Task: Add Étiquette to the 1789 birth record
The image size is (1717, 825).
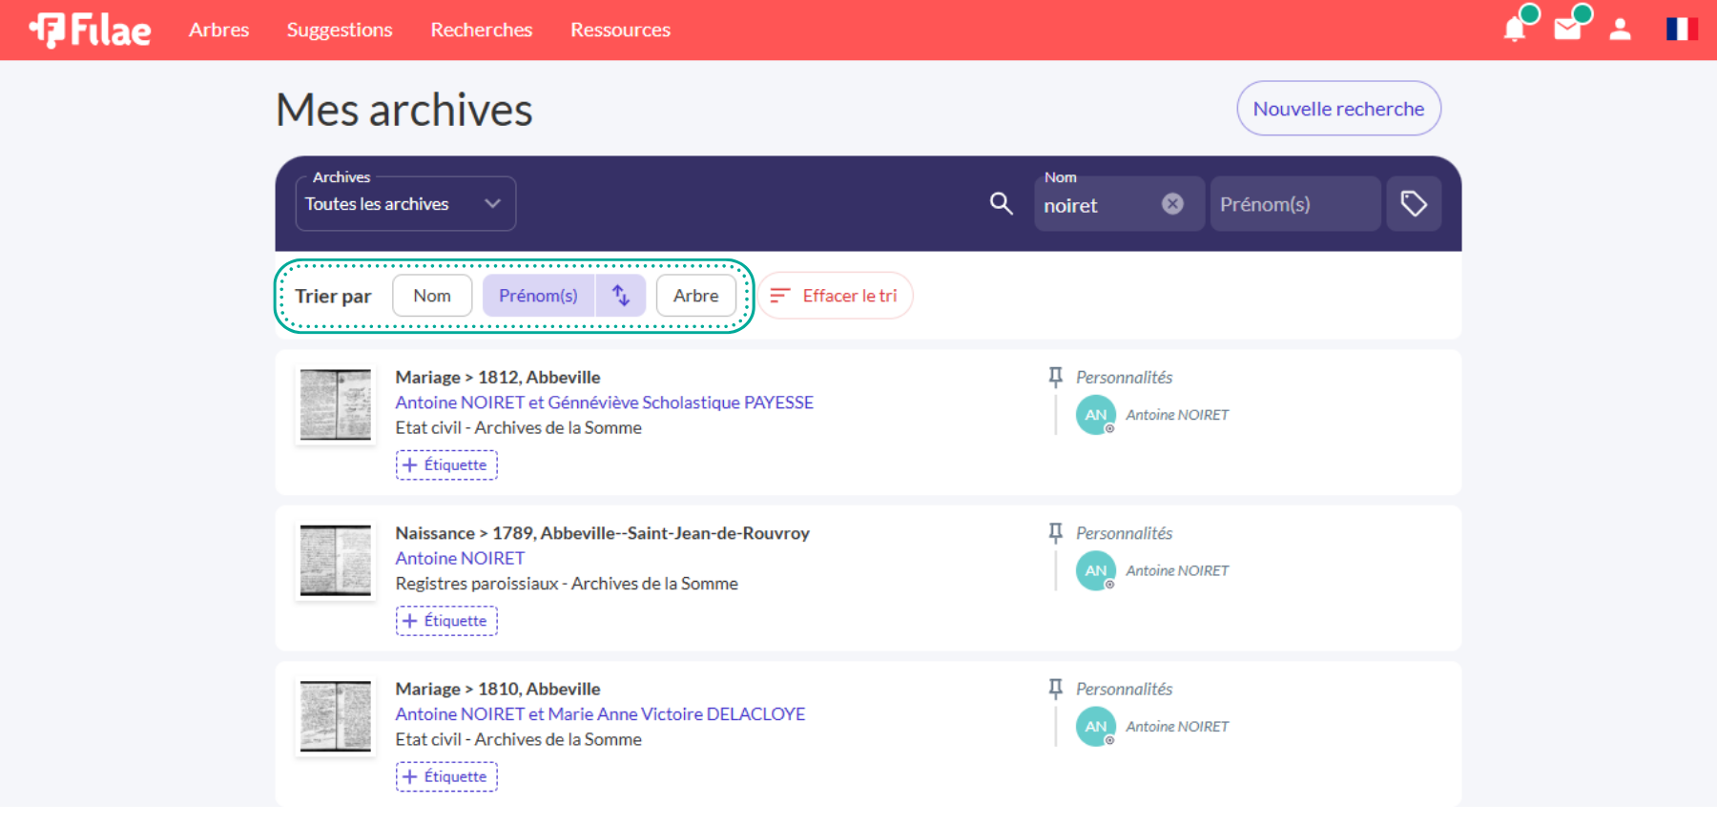Action: pos(446,621)
